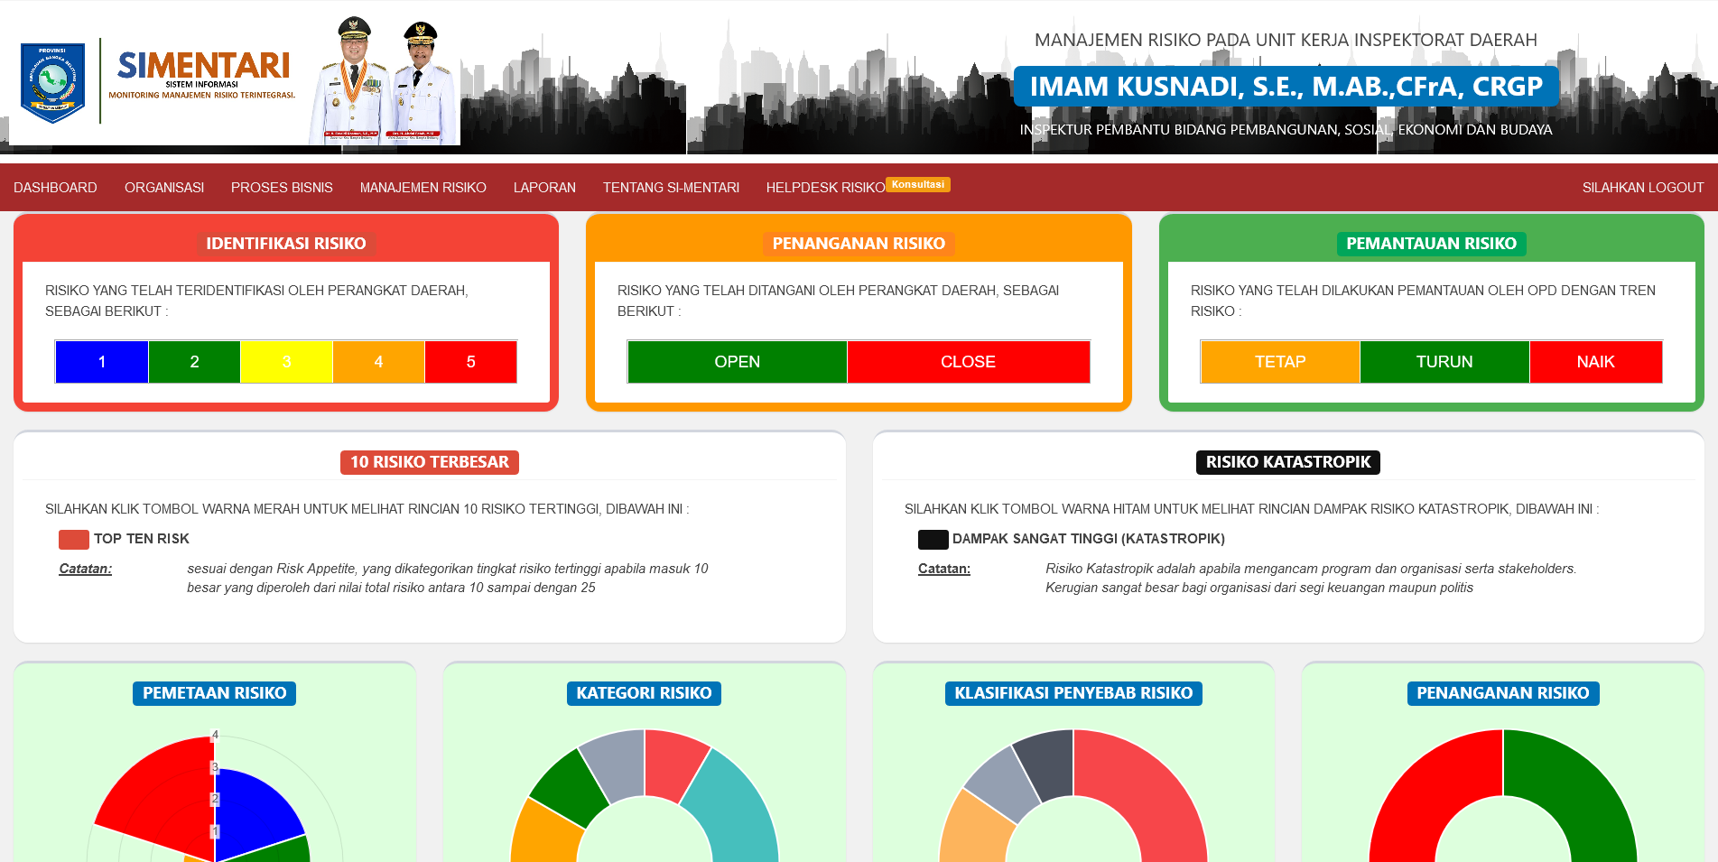
Task: Select blue risk level 1 button
Action: click(x=102, y=362)
